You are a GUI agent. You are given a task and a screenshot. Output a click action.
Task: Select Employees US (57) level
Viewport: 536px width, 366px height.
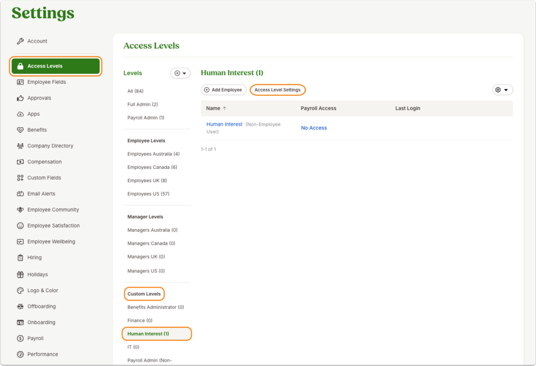[149, 194]
